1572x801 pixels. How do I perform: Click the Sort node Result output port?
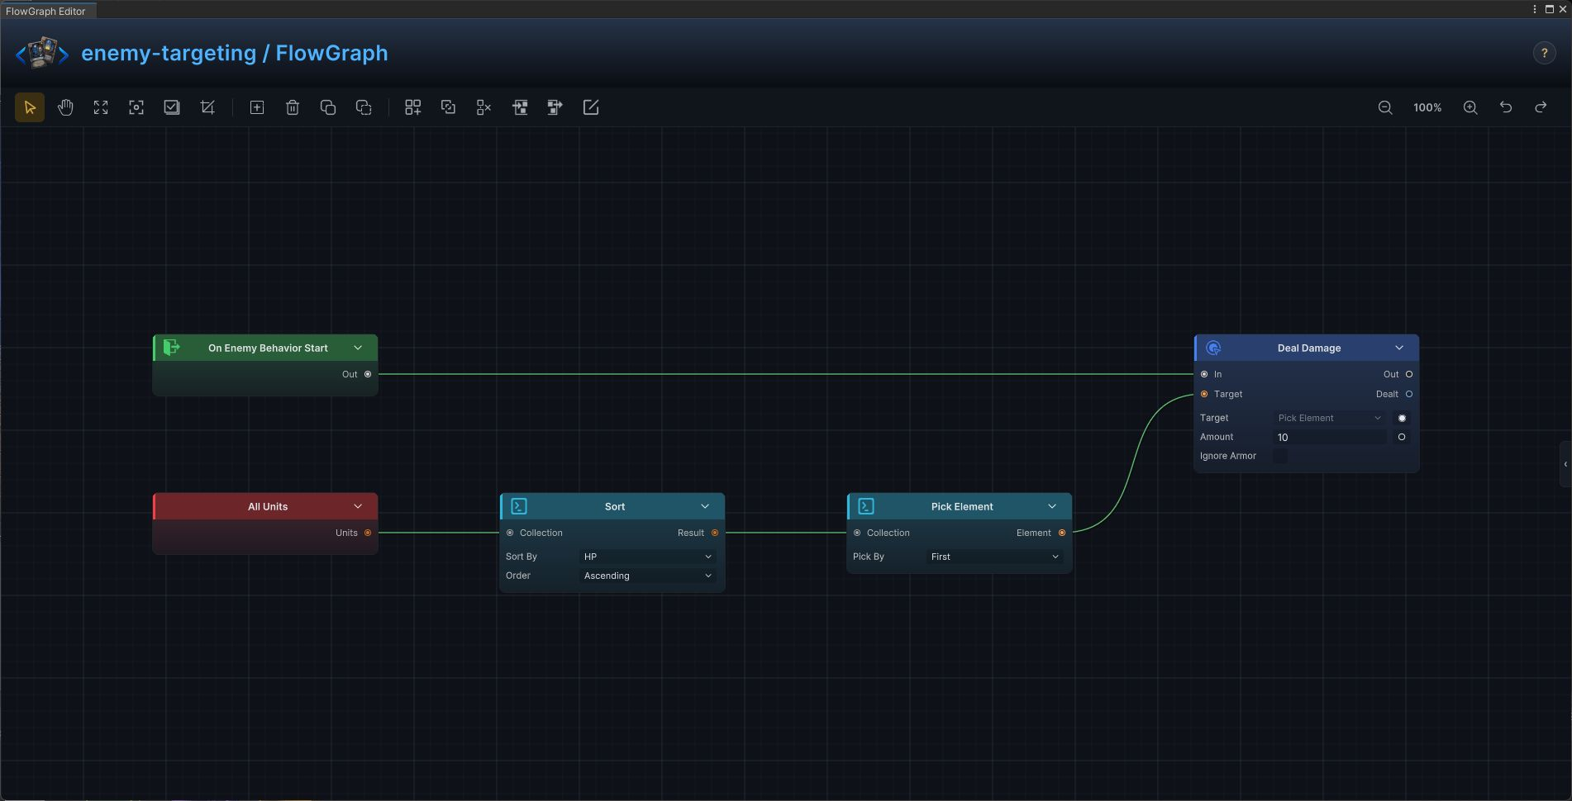point(715,533)
